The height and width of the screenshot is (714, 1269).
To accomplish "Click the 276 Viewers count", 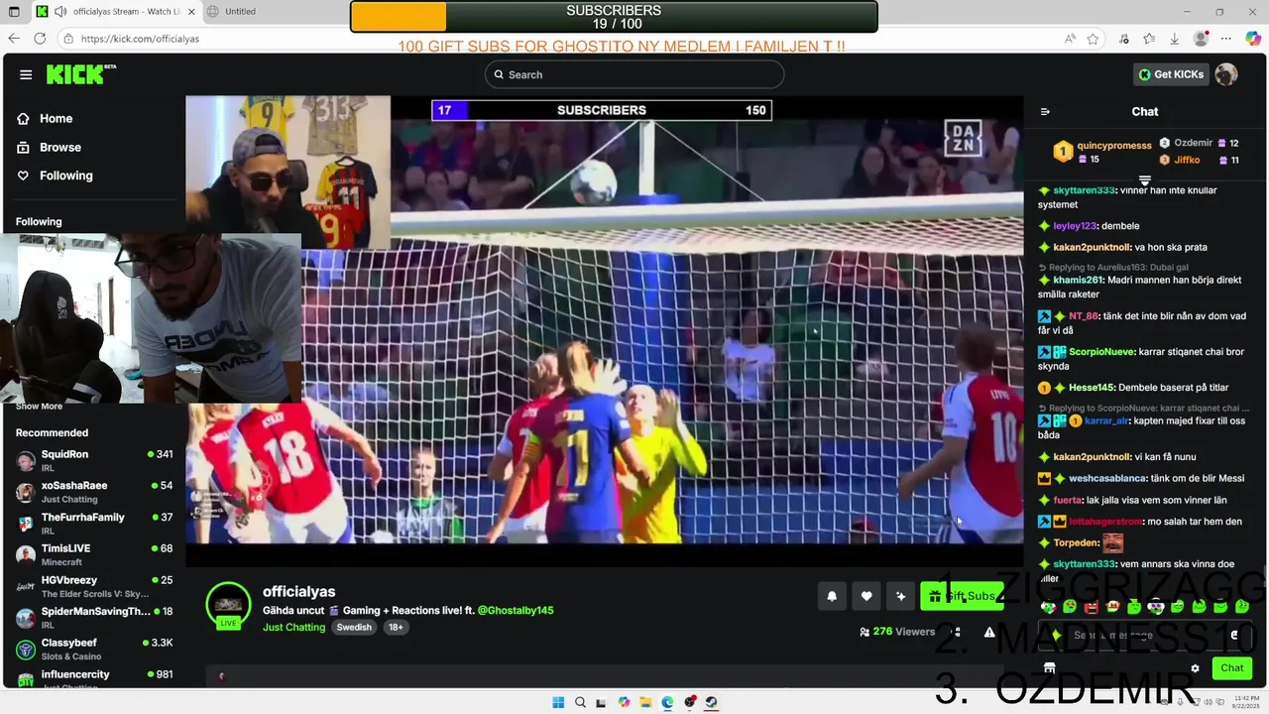I will [x=897, y=632].
